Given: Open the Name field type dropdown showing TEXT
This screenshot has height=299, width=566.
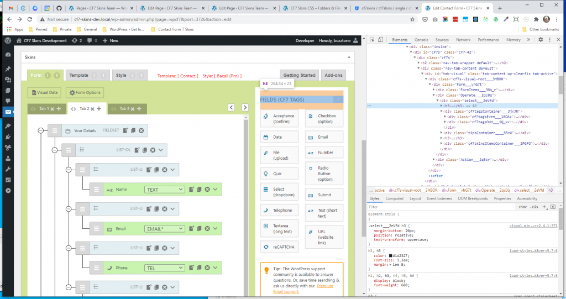Looking at the screenshot, I should 164,190.
